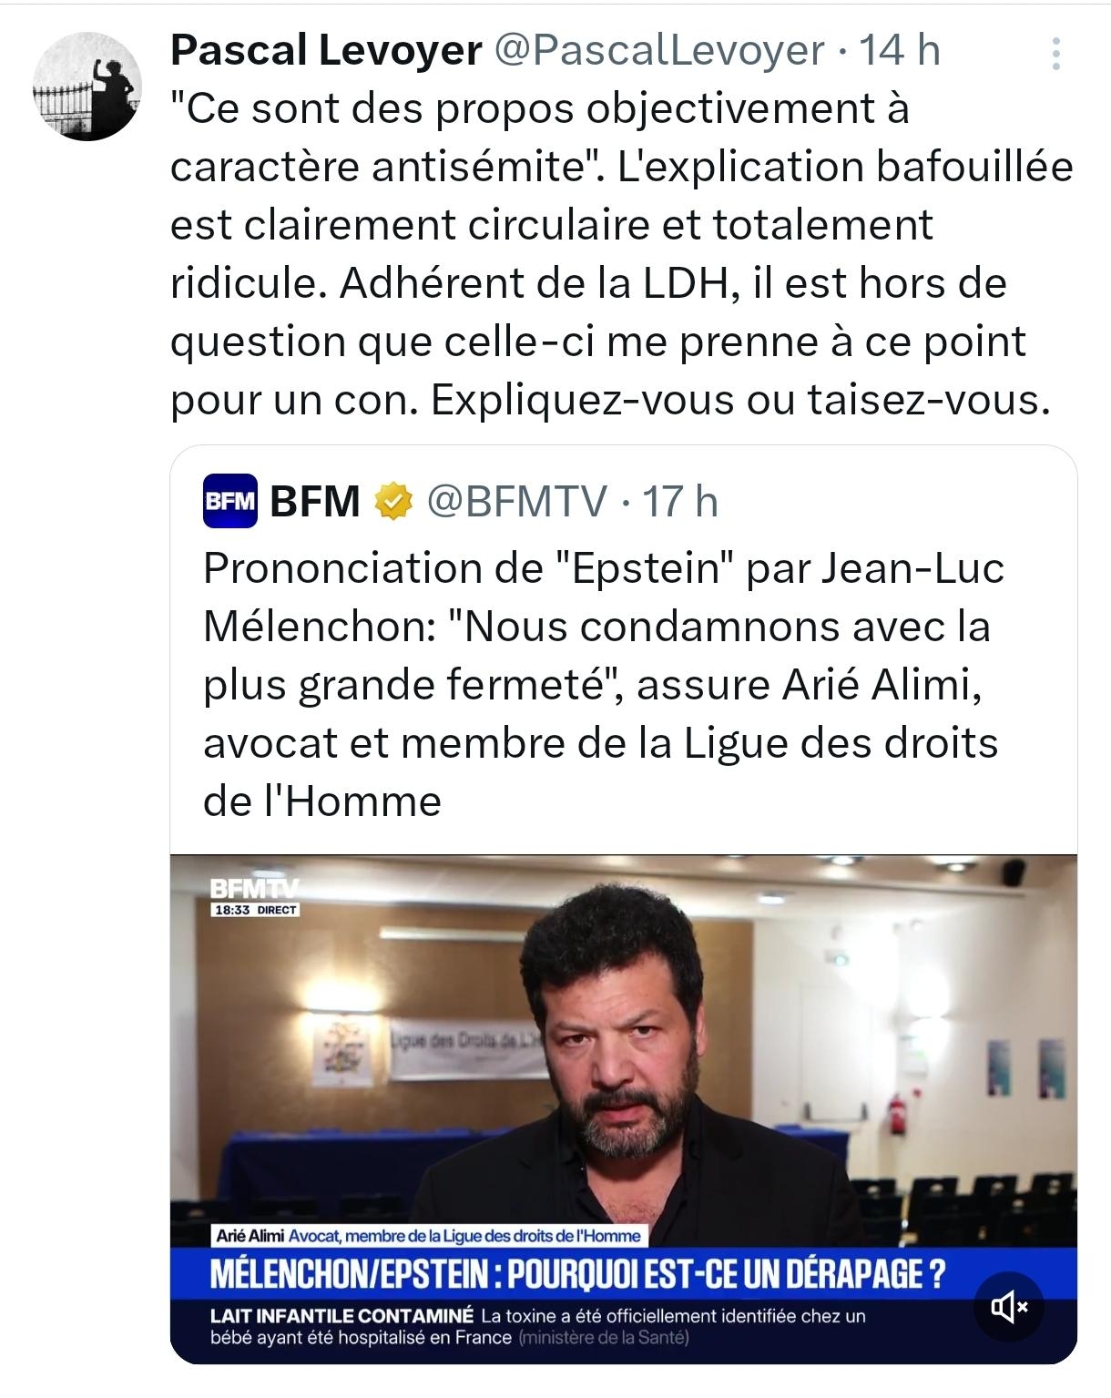Click the gold verified badge beside BFM
The image size is (1111, 1398).
pos(393,501)
